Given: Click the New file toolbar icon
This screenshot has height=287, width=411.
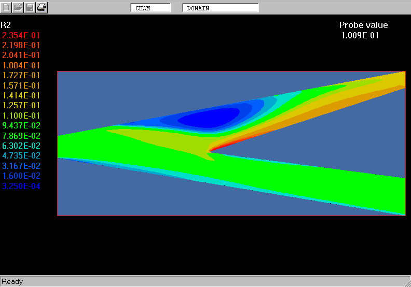Looking at the screenshot, I should (x=6, y=7).
